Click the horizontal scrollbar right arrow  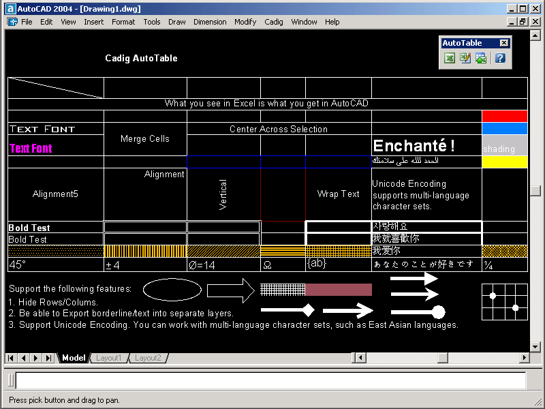(x=525, y=358)
